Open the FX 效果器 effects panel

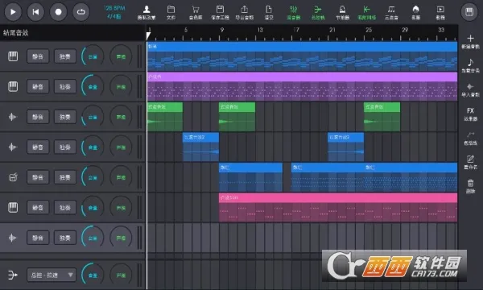coord(470,114)
